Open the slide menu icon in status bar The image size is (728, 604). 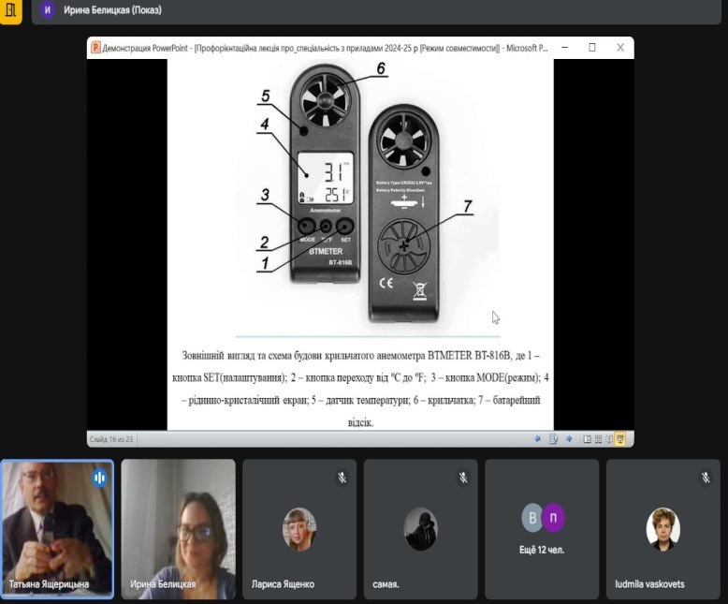[553, 438]
